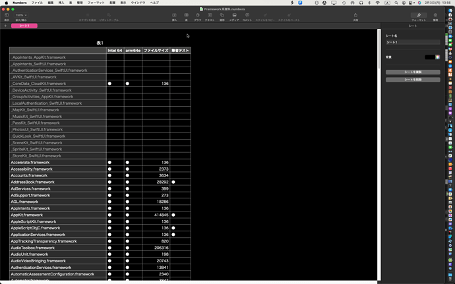Select the Intel 64 dot in Accounts.framework row
Viewport: 455px width, 284px height.
109,175
